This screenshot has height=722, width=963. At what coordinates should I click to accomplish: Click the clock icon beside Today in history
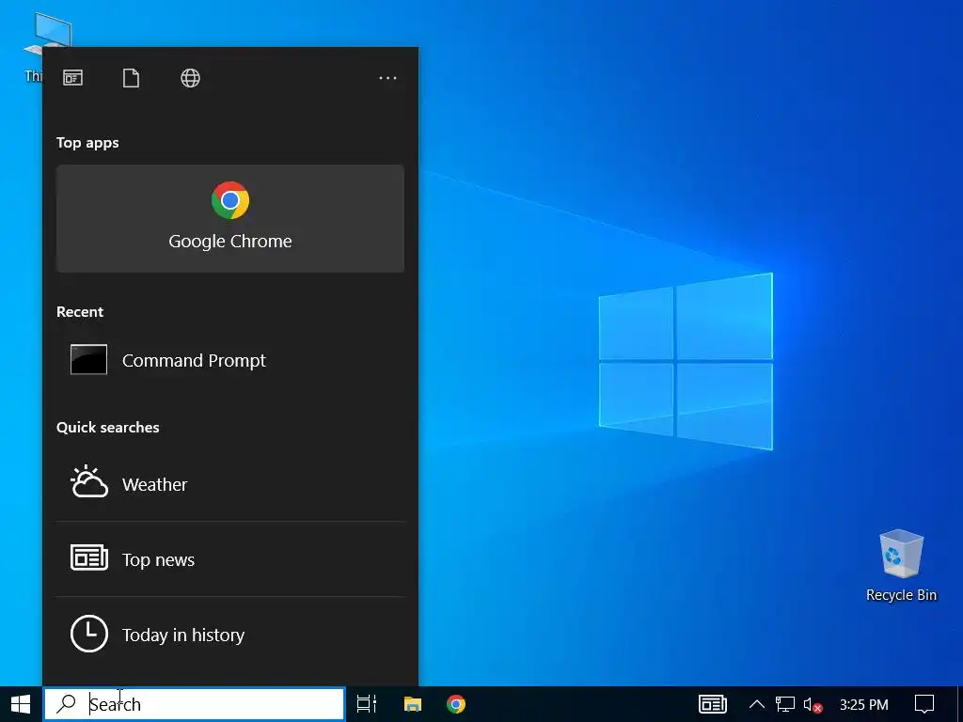coord(89,634)
